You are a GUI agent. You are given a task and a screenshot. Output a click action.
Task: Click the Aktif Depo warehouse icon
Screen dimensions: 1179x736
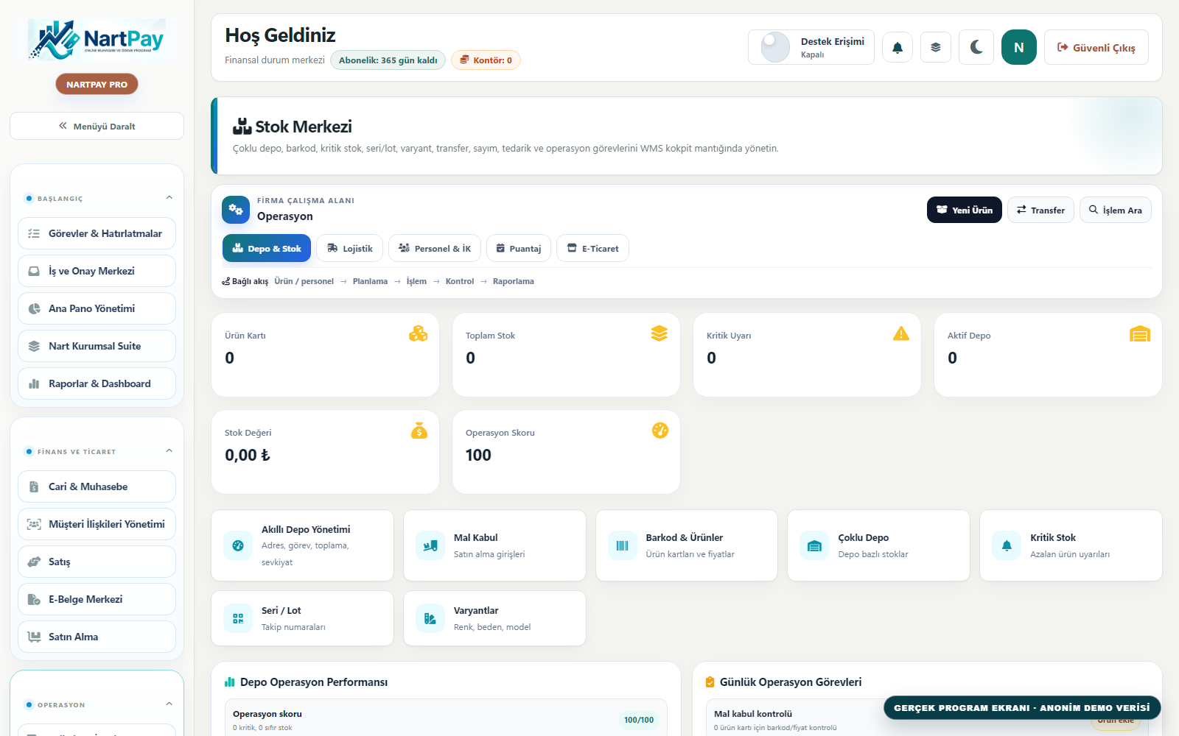pos(1140,334)
